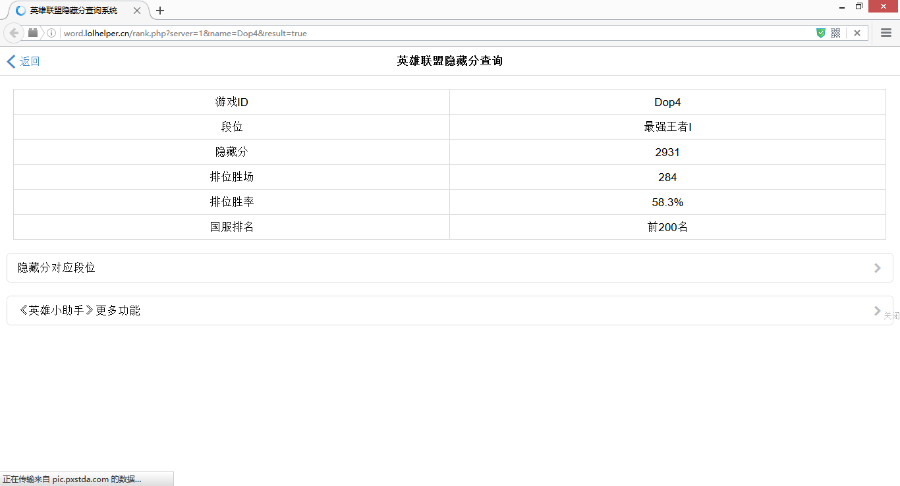Click the page title 英雄联盟隐藏分查询

pos(450,61)
